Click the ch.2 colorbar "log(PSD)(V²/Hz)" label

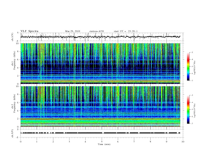pyautogui.click(x=195, y=111)
